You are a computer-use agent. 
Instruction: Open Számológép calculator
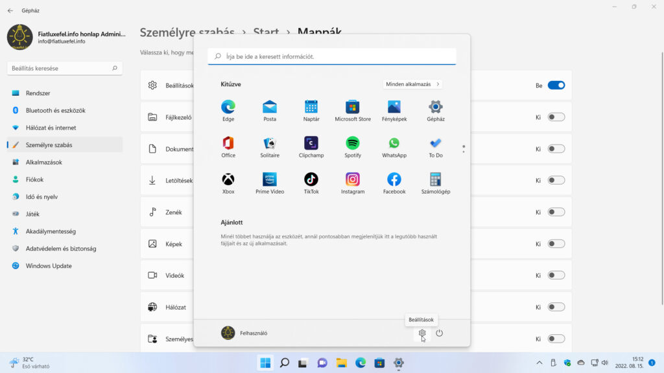tap(435, 183)
